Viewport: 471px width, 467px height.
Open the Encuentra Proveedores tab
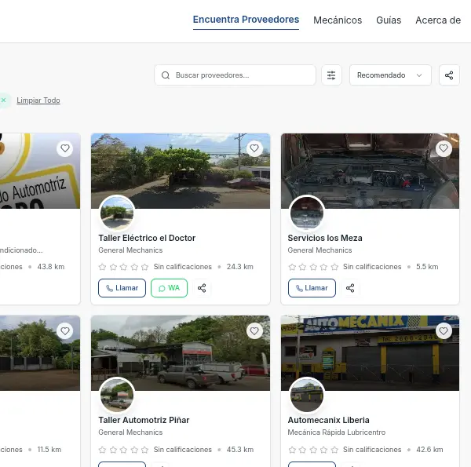coord(246,20)
